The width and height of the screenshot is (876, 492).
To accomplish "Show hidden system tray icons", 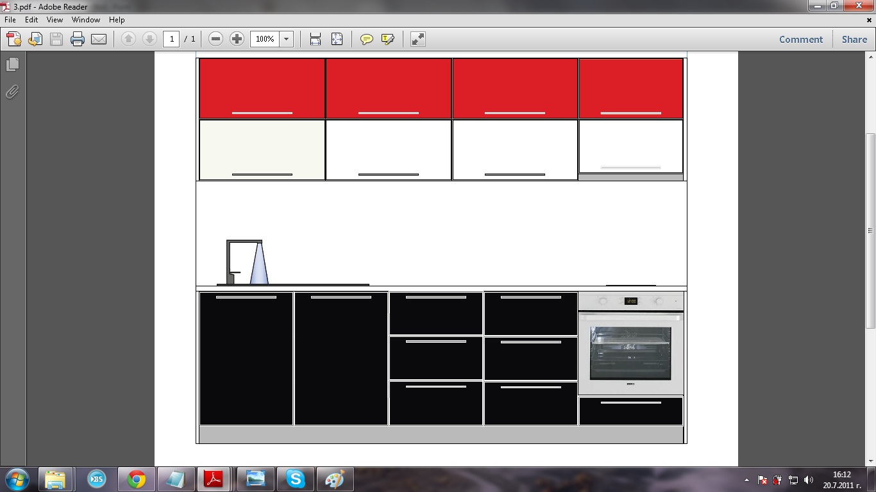I will (x=746, y=480).
